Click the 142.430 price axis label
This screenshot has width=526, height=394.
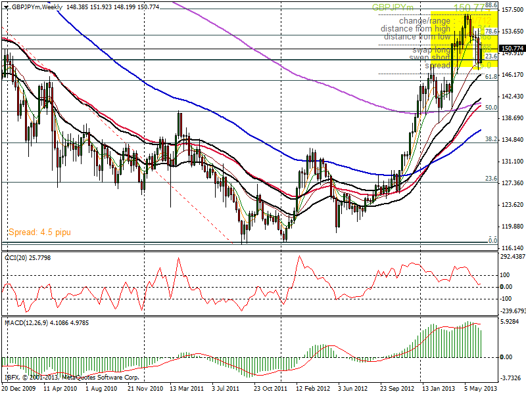[x=512, y=97]
